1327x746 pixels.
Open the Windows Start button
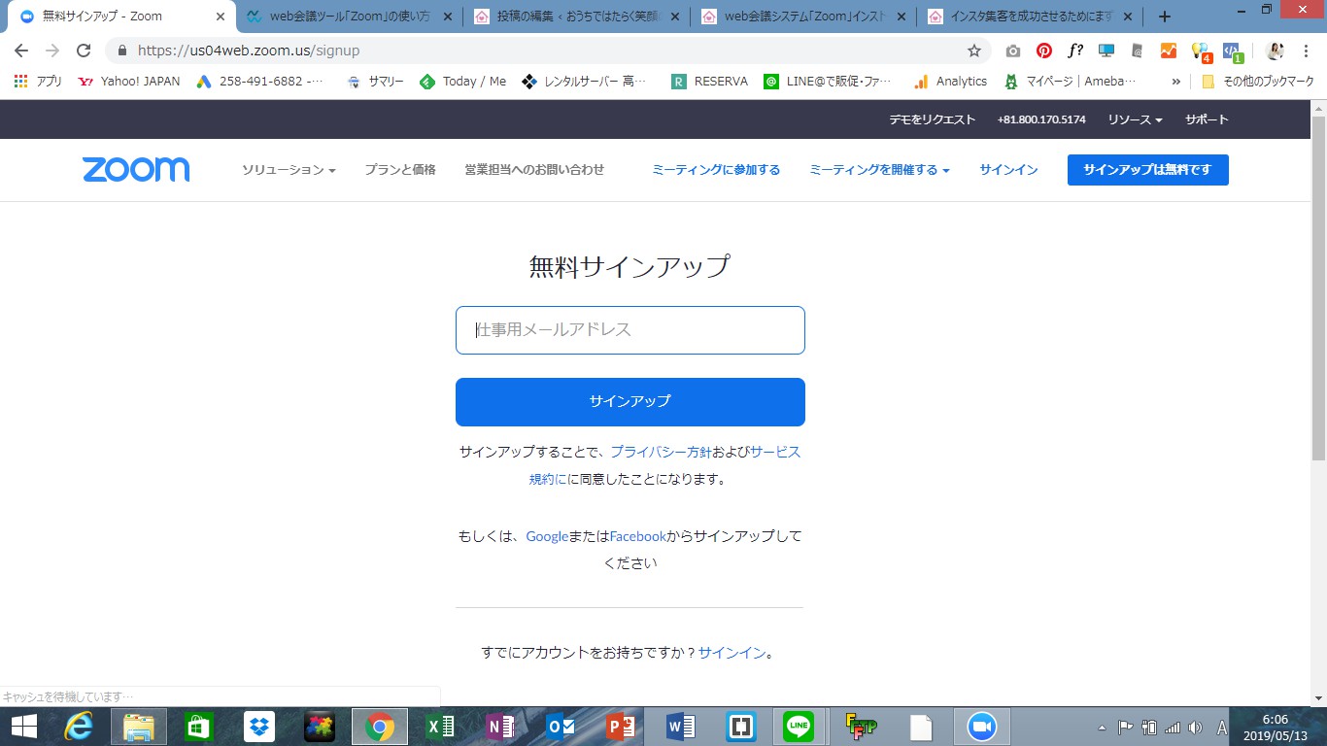click(23, 727)
